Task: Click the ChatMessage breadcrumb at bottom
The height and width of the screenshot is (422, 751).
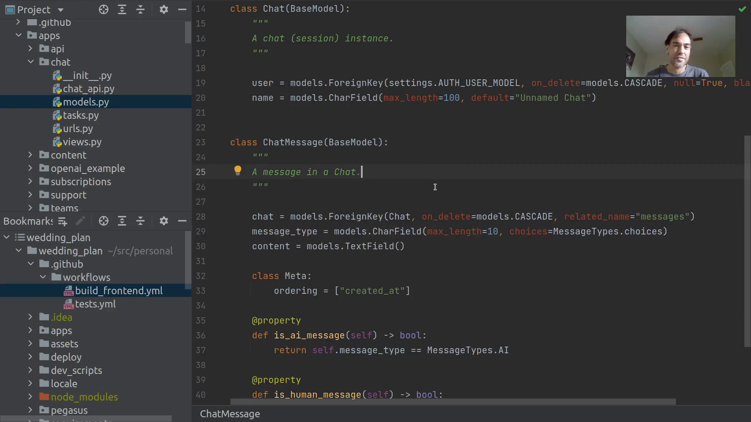Action: 230,414
